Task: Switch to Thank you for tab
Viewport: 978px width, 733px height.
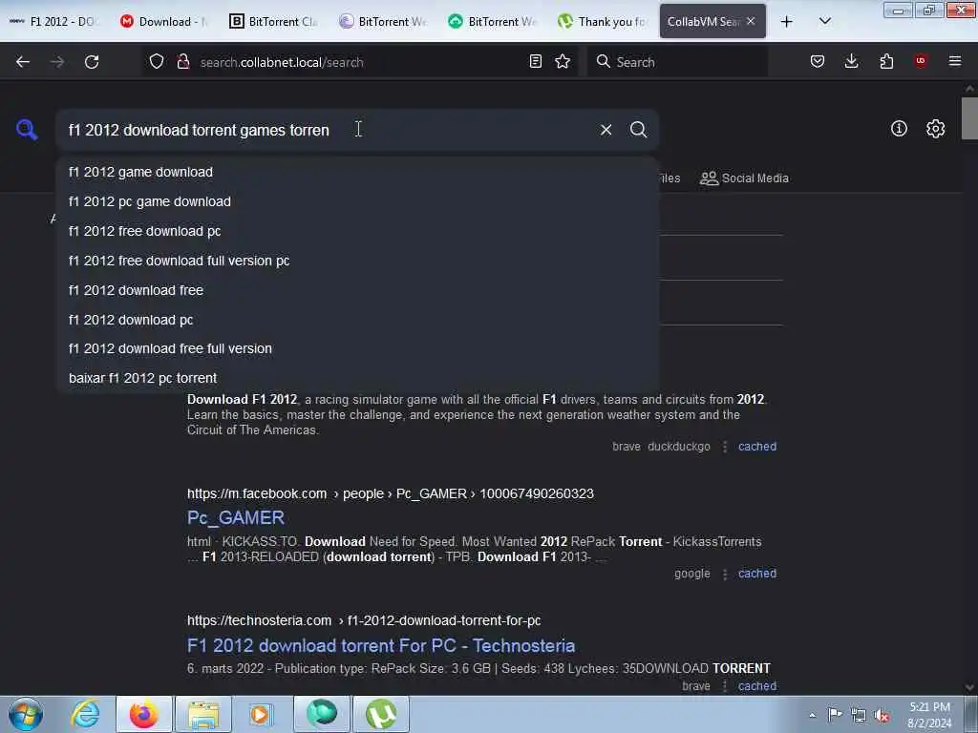Action: pyautogui.click(x=603, y=22)
